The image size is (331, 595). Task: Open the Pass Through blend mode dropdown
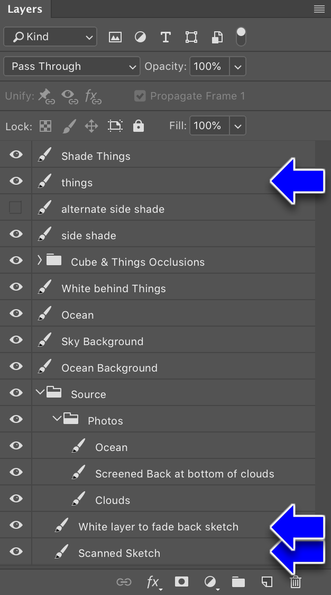pyautogui.click(x=72, y=66)
